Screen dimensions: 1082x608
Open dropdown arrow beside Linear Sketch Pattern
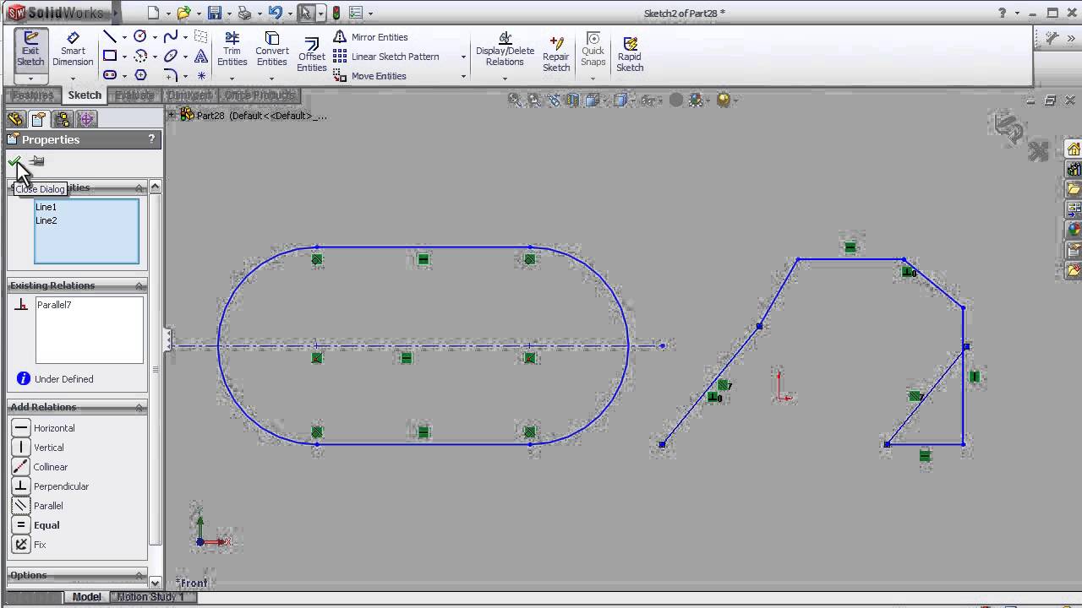pos(463,57)
